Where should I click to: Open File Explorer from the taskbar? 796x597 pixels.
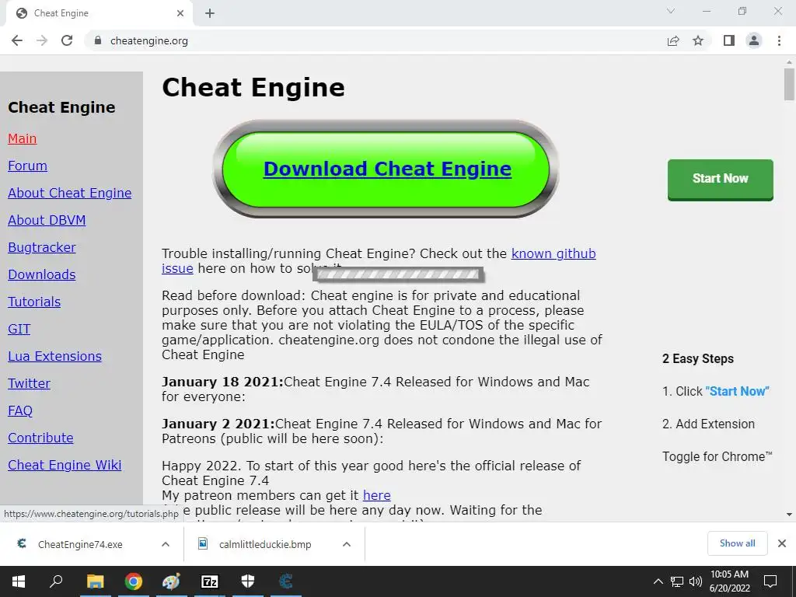point(95,581)
